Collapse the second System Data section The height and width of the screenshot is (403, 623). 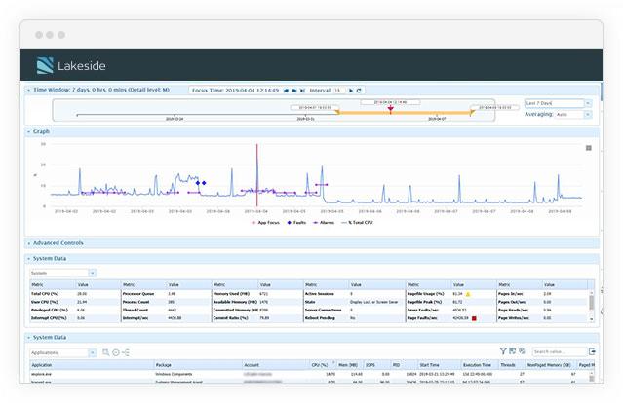28,337
